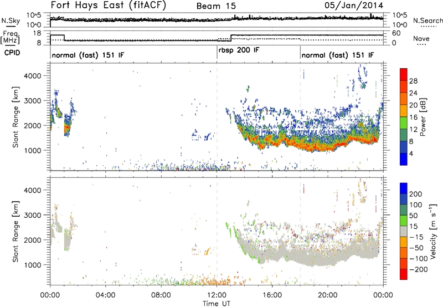Click the '3000' tick on the velocity panel
This screenshot has width=443, height=307.
point(33,215)
